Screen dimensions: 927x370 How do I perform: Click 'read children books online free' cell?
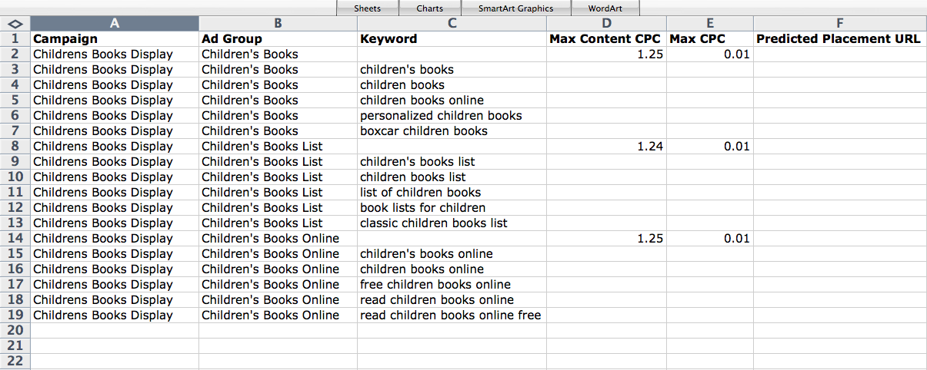click(x=452, y=315)
